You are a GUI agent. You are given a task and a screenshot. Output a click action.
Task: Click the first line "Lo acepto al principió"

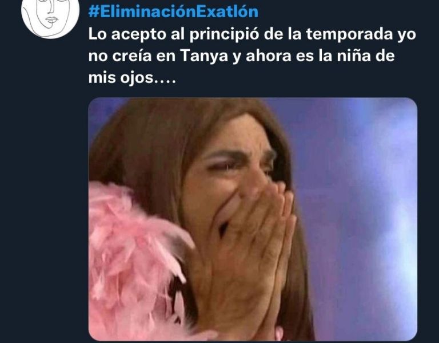pyautogui.click(x=174, y=34)
